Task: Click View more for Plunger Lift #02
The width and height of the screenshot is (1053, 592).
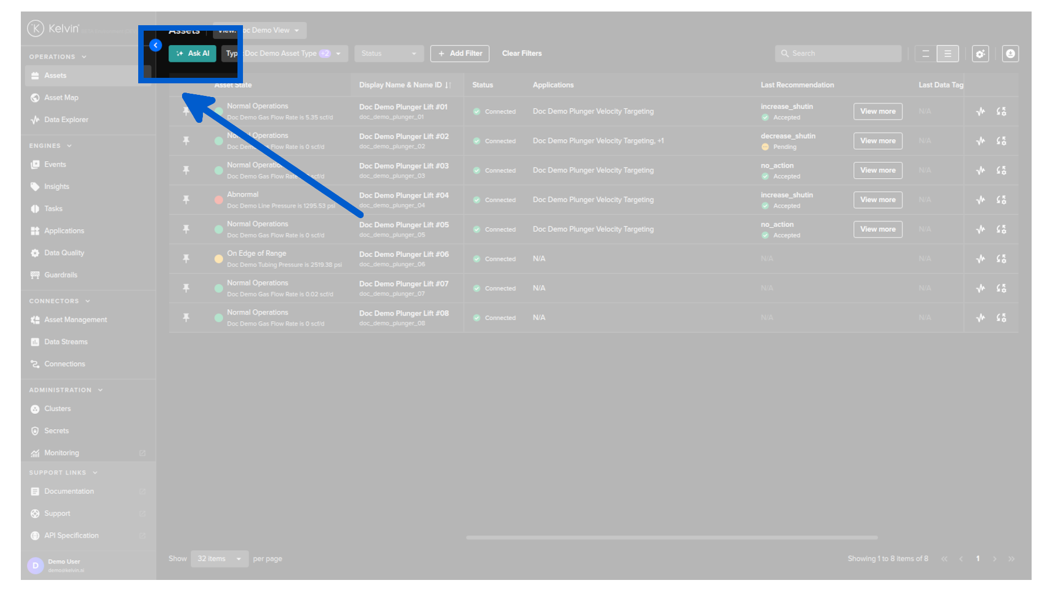Action: coord(877,141)
